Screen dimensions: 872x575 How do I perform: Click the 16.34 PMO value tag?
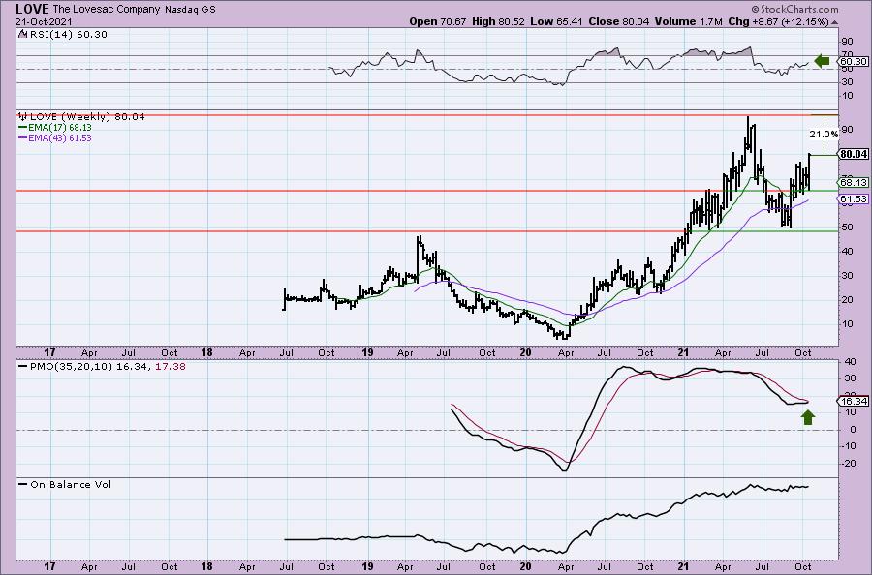pos(854,401)
